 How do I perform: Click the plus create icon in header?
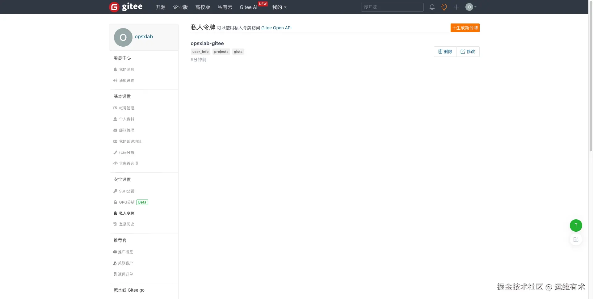[456, 7]
